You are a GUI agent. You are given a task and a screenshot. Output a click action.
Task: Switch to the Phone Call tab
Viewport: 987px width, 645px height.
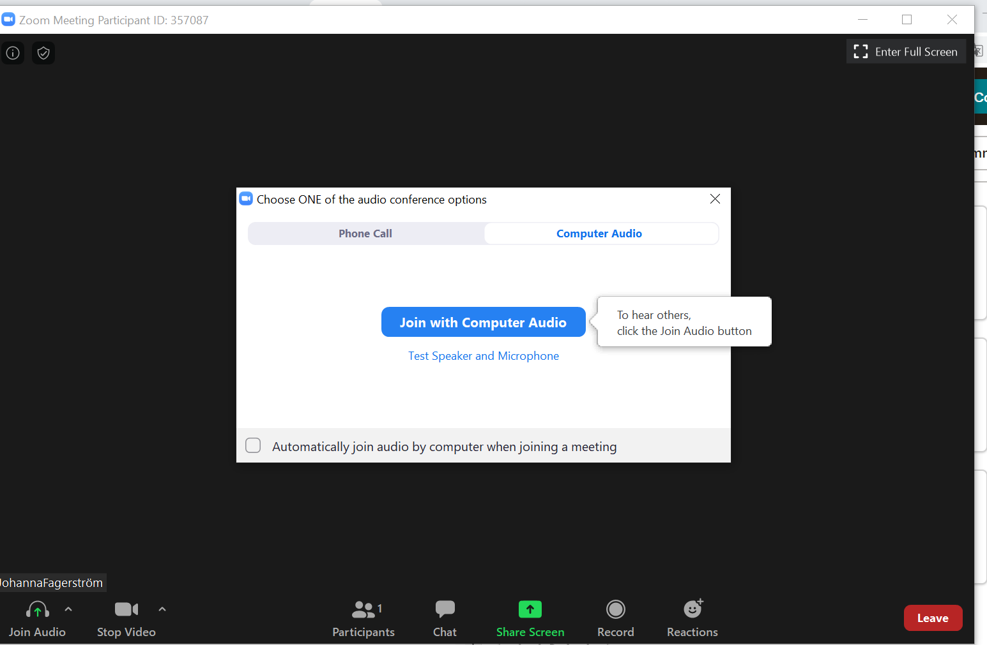pos(365,234)
